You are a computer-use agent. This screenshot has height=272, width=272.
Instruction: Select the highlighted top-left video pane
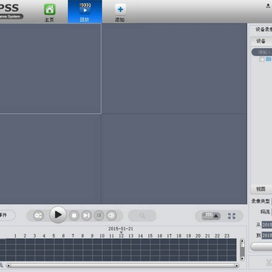tap(51, 69)
